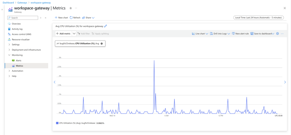Screen dimensions: 291x135
Task: Advance the time range using right arrow
Action: point(285,82)
